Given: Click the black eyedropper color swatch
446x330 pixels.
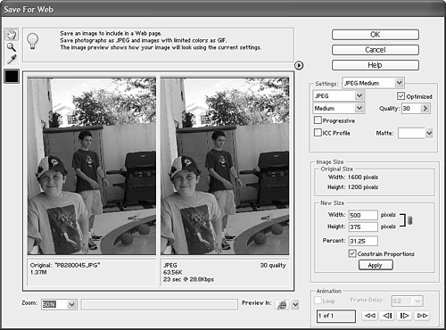Looking at the screenshot, I should pyautogui.click(x=12, y=76).
